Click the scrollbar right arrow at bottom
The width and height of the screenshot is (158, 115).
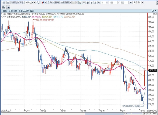pos(124,114)
